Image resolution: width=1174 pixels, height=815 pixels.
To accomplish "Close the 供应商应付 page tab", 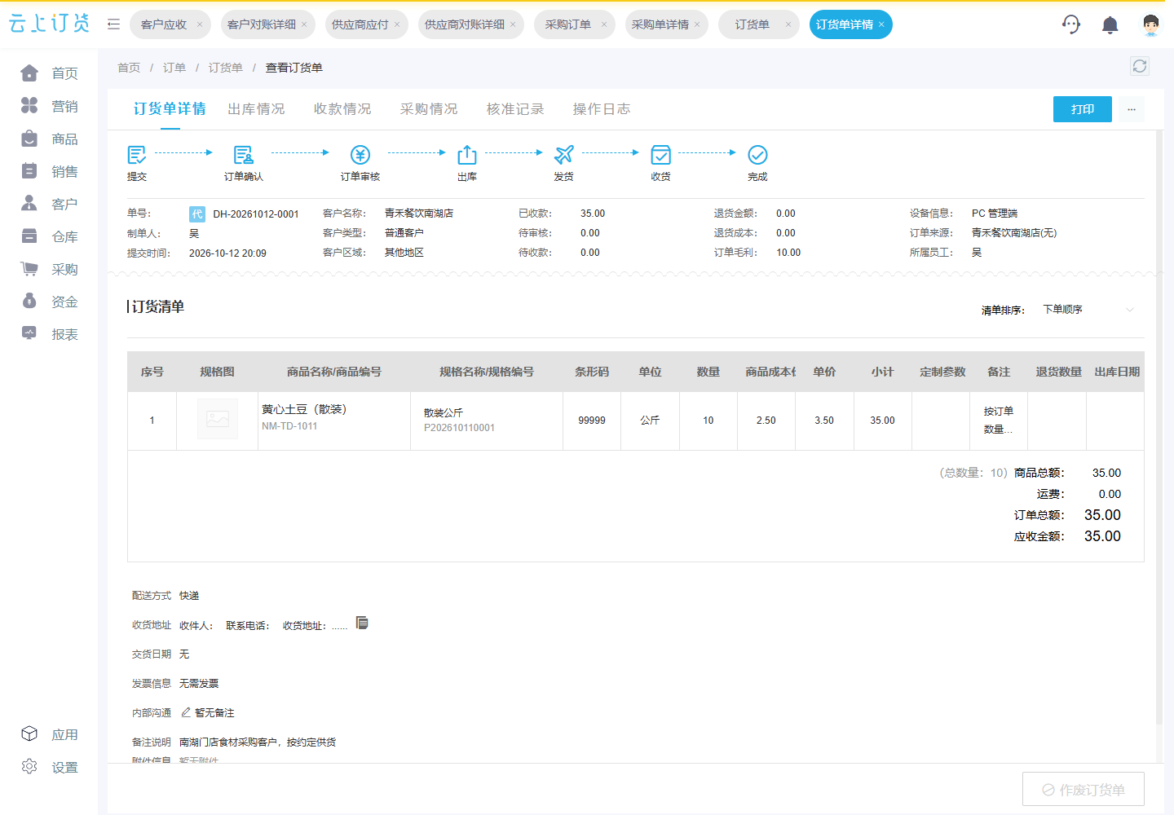I will (397, 24).
